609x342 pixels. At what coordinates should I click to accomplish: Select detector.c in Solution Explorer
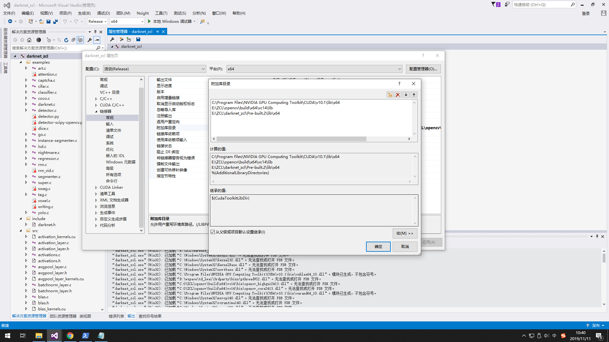(x=47, y=111)
